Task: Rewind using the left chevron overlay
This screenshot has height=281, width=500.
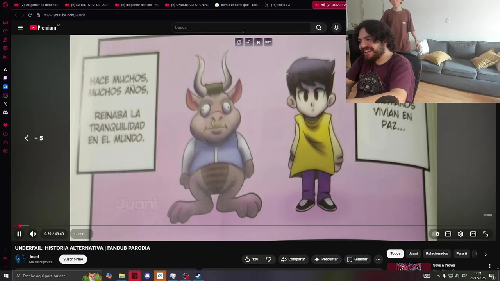Action: coord(27,138)
